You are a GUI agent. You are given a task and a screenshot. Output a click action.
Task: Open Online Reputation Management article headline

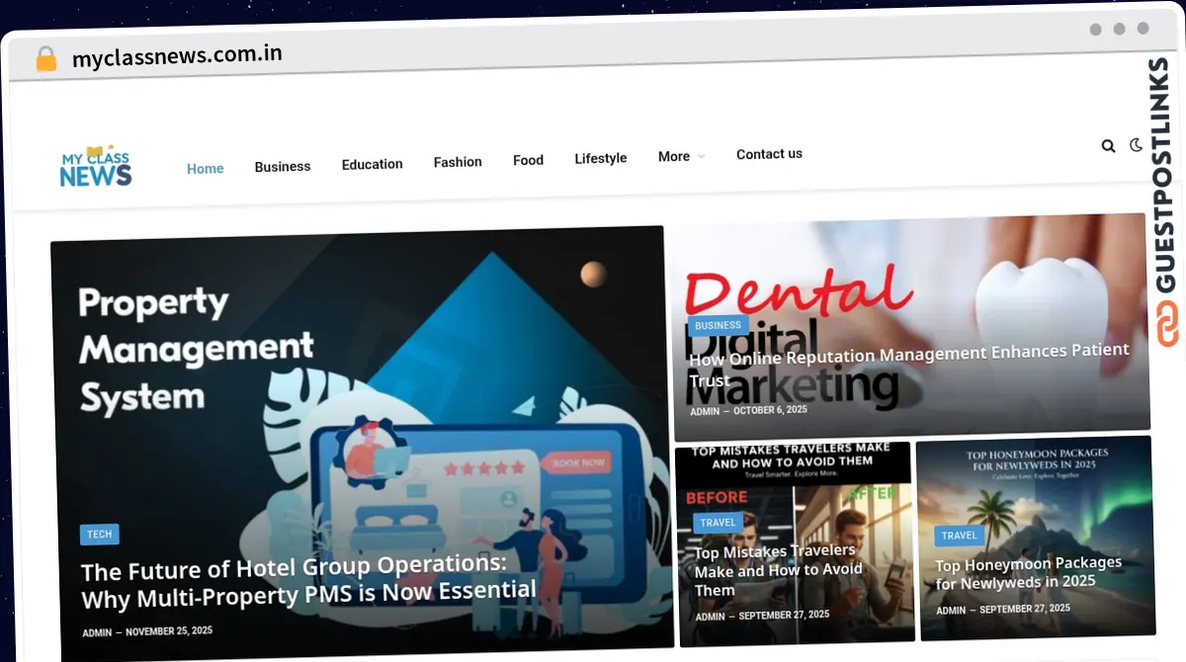coord(908,365)
